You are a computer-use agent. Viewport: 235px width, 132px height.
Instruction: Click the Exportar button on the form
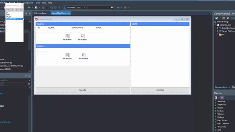tap(83, 90)
